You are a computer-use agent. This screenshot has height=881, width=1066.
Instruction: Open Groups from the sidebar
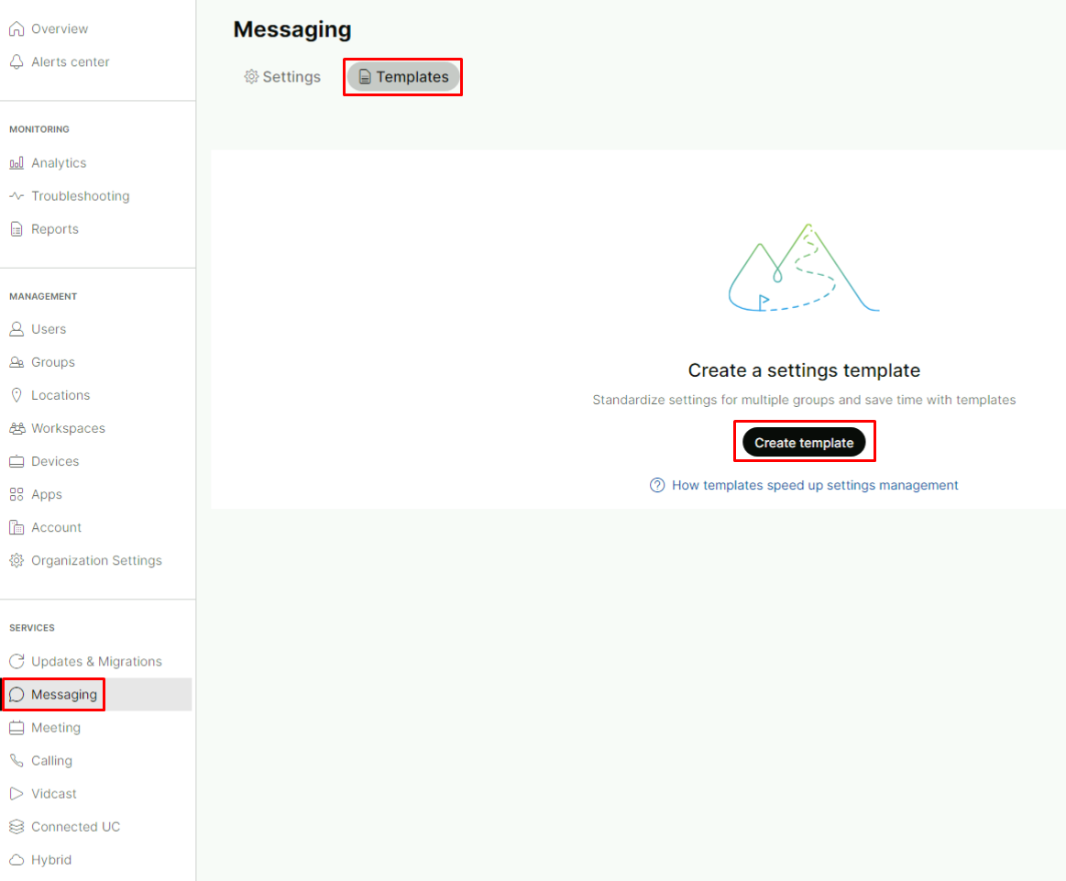pos(53,362)
